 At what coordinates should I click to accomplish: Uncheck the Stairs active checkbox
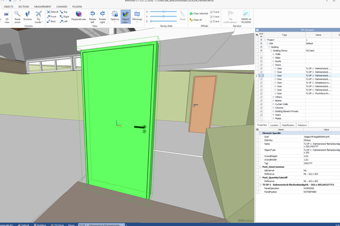click(261, 115)
